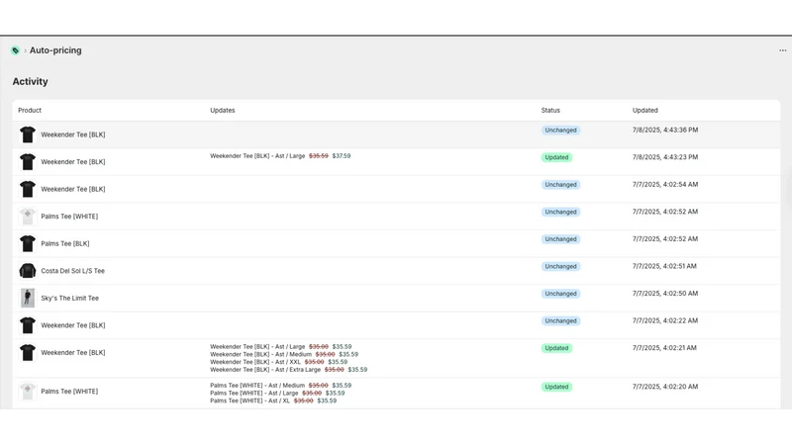The height and width of the screenshot is (445, 792).
Task: Click the Status column header
Action: pyautogui.click(x=550, y=110)
